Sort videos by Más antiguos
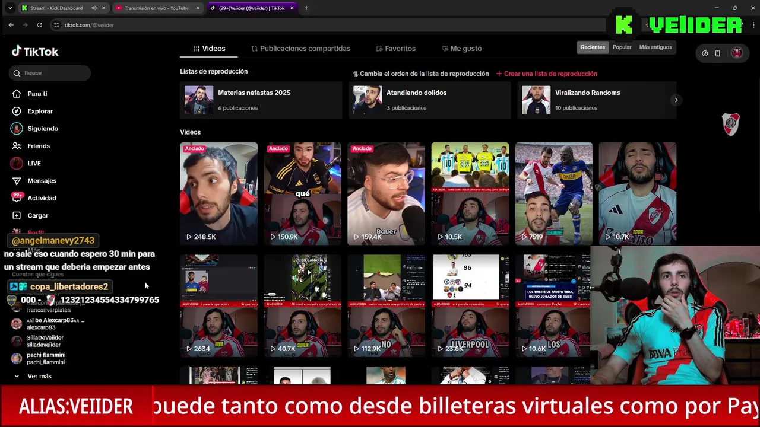Viewport: 760px width, 427px height. point(655,47)
